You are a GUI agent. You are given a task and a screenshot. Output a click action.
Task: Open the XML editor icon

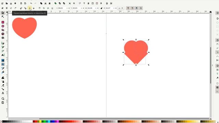[93, 3]
